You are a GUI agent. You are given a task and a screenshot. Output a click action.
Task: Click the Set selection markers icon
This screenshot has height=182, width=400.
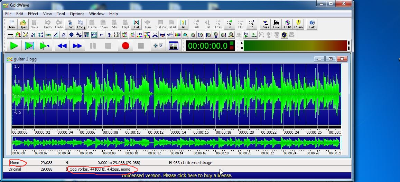[183, 25]
